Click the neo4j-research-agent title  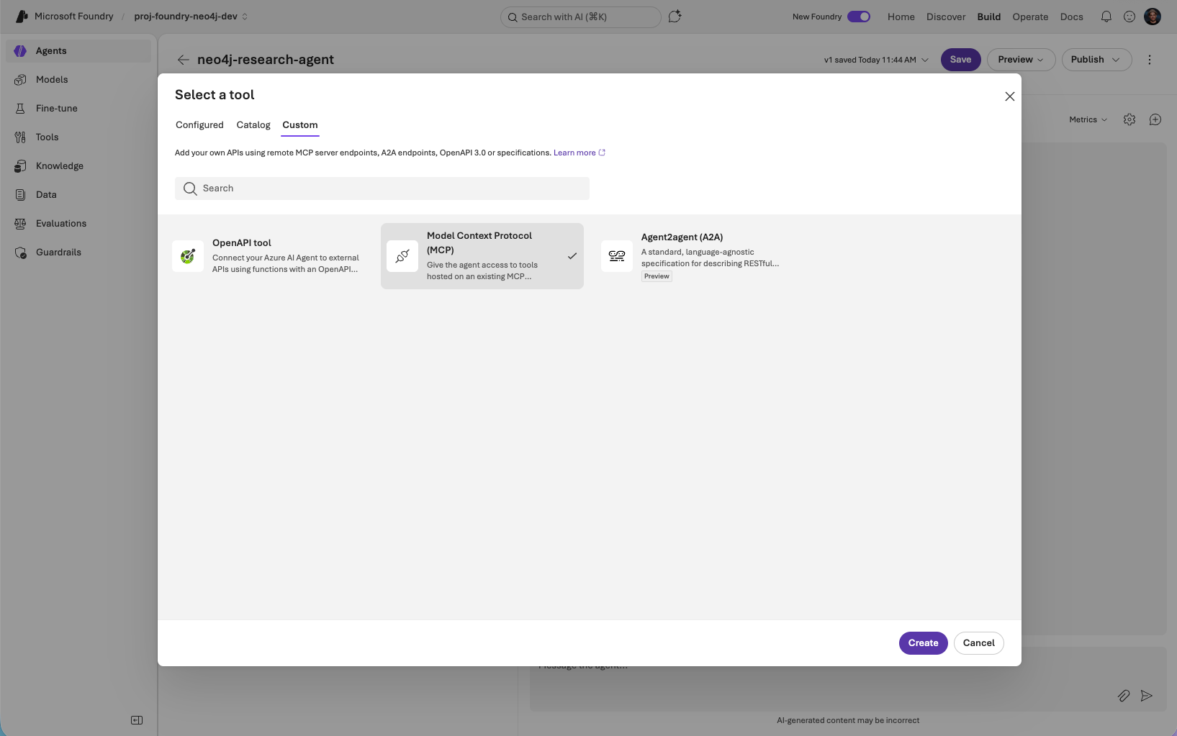point(266,60)
